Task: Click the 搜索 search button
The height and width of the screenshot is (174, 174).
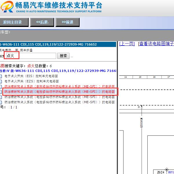Action: [x=63, y=56]
